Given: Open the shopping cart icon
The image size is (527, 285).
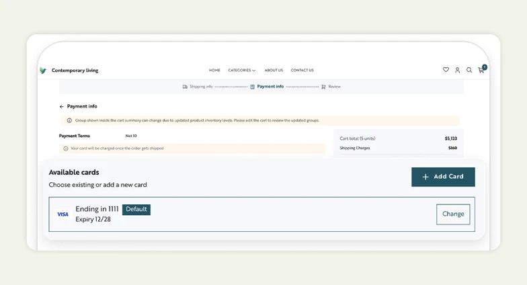Looking at the screenshot, I should click(481, 70).
